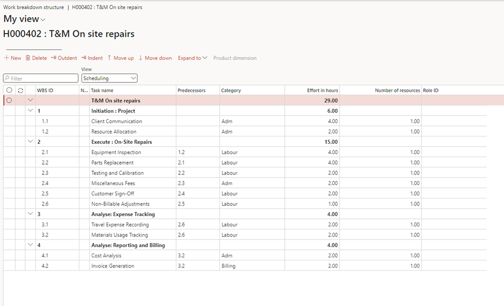Click WBS ID 4.1 cell
The height and width of the screenshot is (306, 504).
pos(45,256)
